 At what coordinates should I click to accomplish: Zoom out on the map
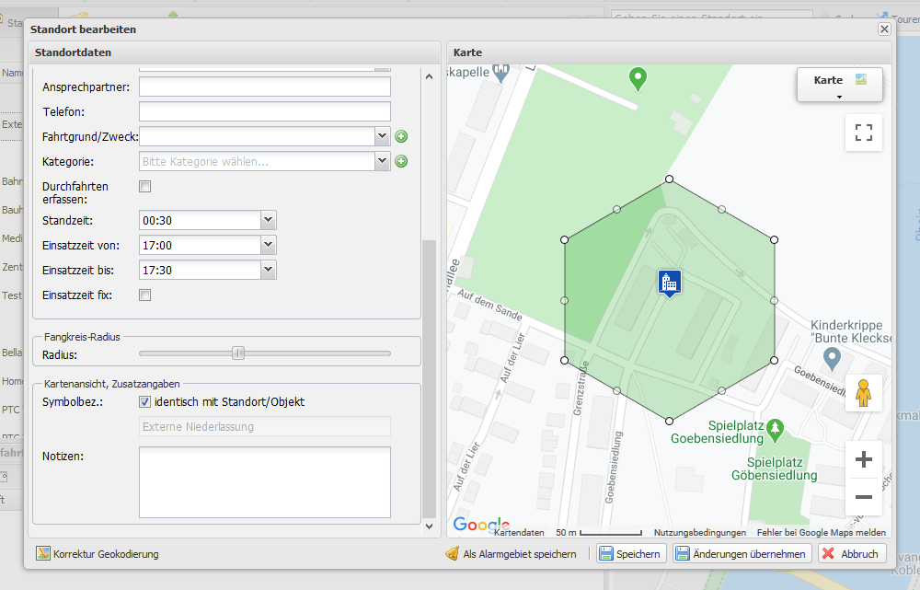coord(863,497)
